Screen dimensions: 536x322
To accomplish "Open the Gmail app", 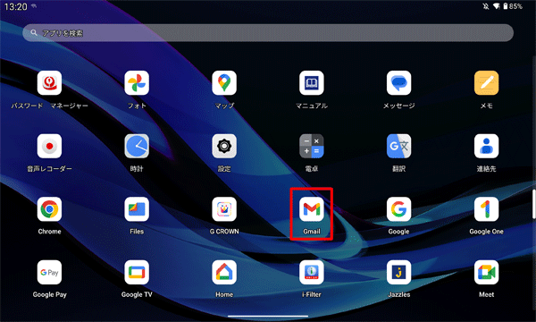I will [x=312, y=209].
